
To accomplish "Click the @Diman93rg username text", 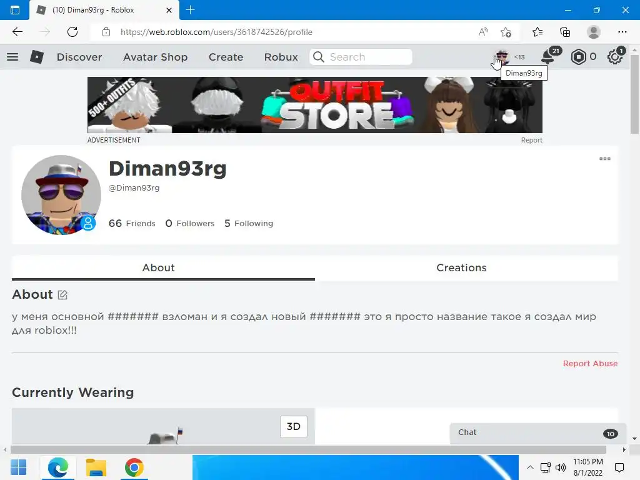I will [134, 187].
